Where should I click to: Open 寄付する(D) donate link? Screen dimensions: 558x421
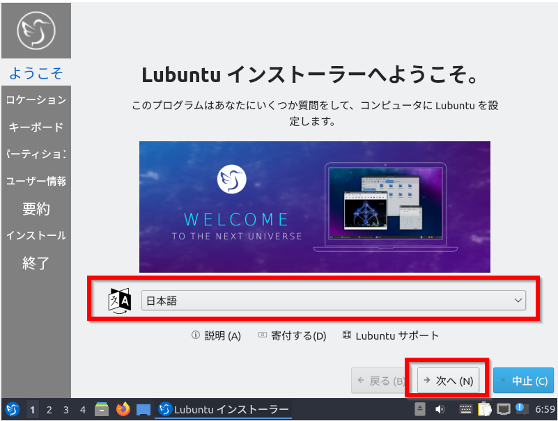pyautogui.click(x=292, y=335)
